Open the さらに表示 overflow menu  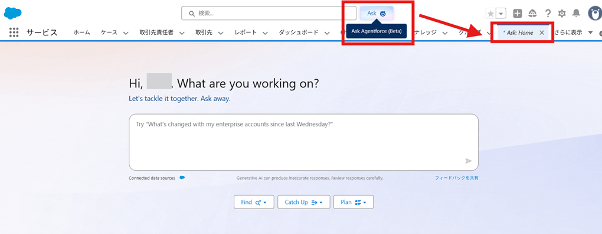point(574,32)
